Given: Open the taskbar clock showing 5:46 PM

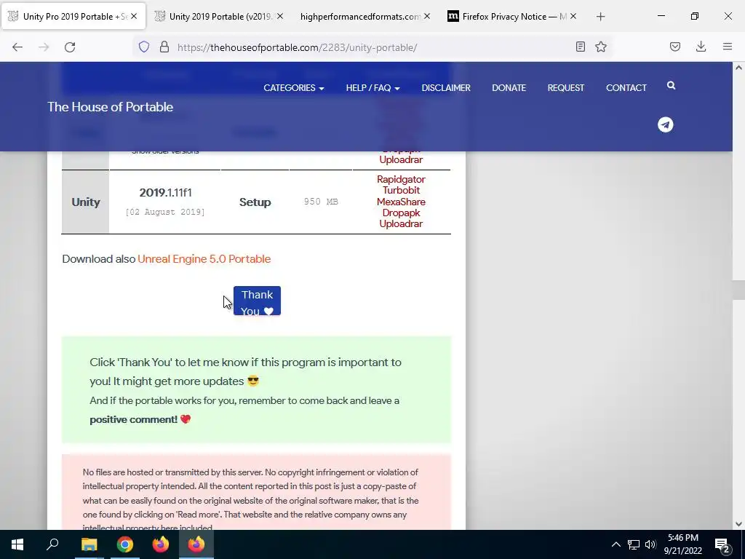Looking at the screenshot, I should [x=682, y=544].
